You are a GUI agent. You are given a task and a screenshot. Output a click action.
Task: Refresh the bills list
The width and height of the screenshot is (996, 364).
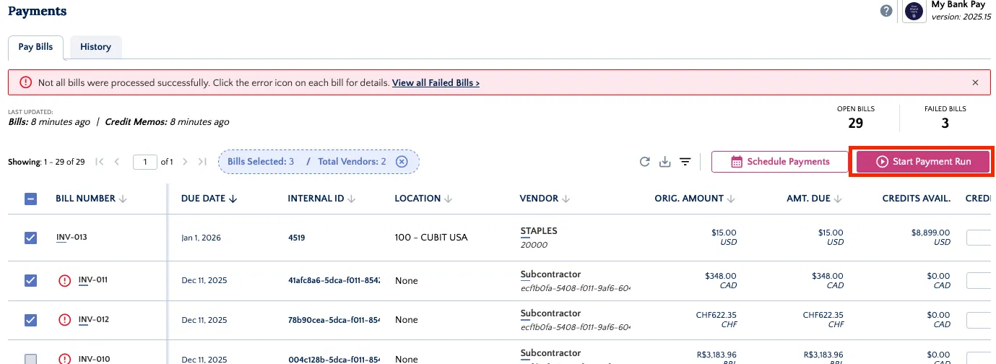(x=645, y=162)
